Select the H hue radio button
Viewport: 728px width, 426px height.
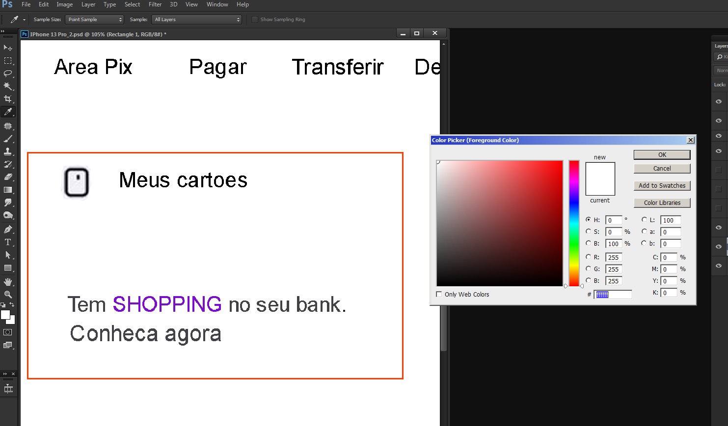tap(588, 220)
